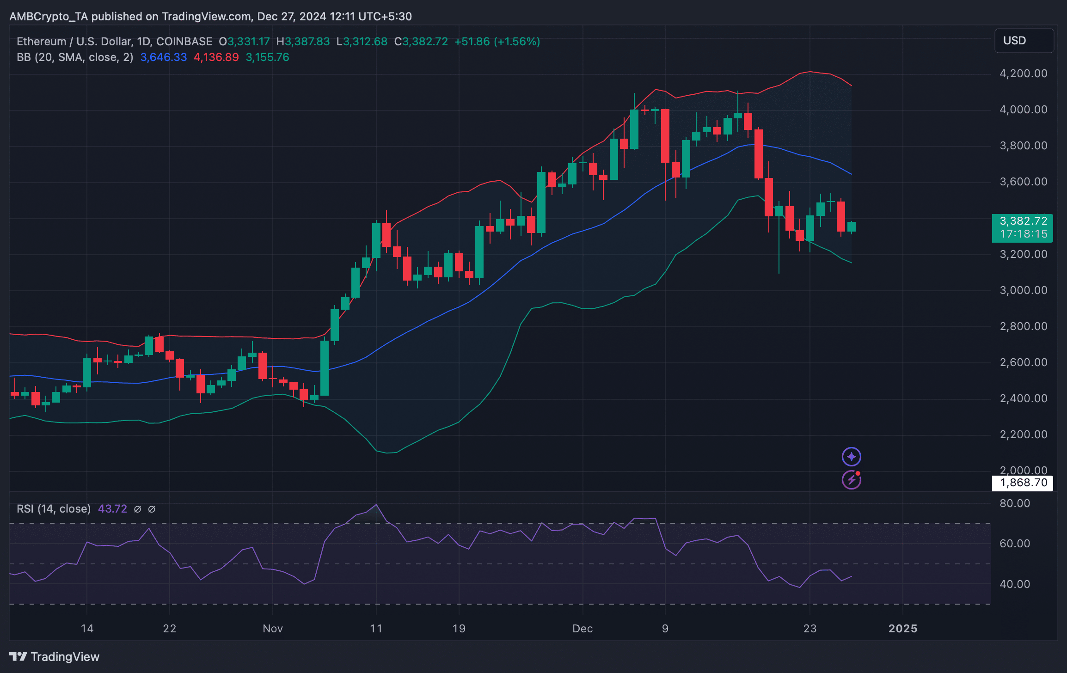Click the 4,000.00 price axis label
Viewport: 1067px width, 673px height.
click(x=1024, y=110)
